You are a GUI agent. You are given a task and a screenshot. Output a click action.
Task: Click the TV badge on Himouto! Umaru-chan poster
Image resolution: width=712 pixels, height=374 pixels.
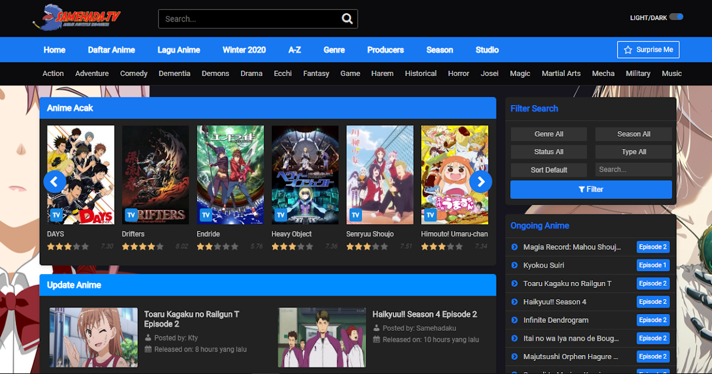pyautogui.click(x=430, y=215)
